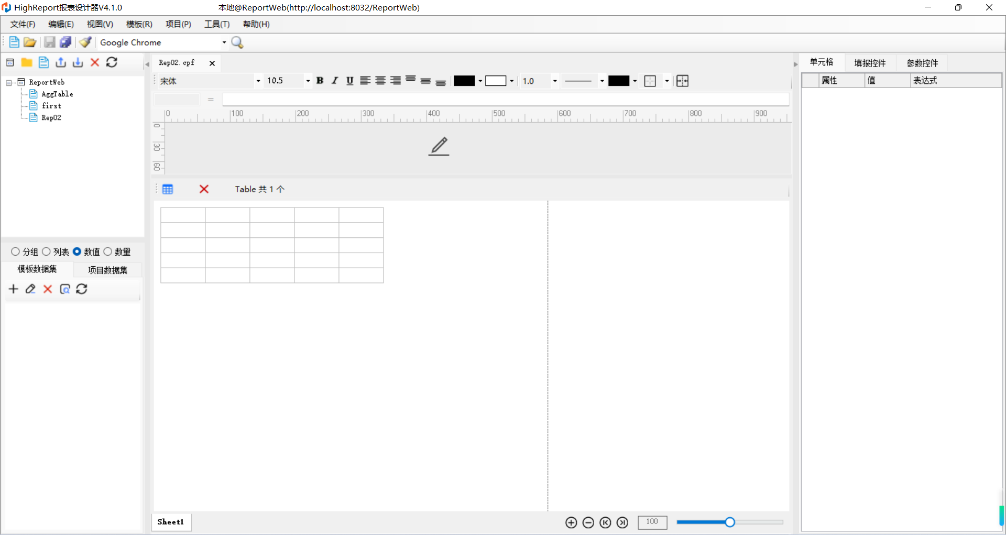Screen dimensions: 1006x535
Task: Open the 模板(R) menu
Action: click(x=139, y=24)
